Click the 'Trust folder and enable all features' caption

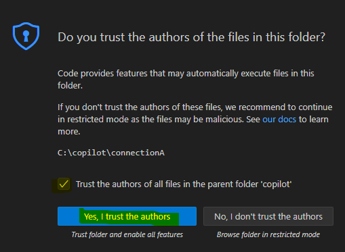click(127, 234)
